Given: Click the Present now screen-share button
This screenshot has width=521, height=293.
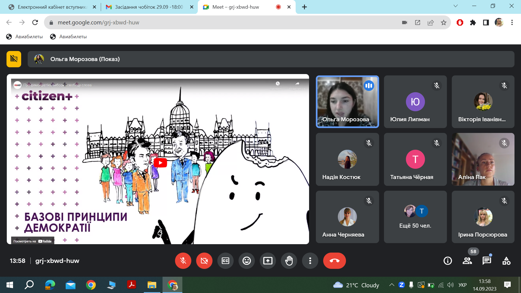Looking at the screenshot, I should coord(268,261).
